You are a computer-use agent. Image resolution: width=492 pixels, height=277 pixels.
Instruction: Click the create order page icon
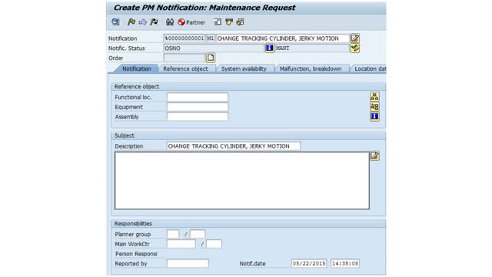pos(211,58)
